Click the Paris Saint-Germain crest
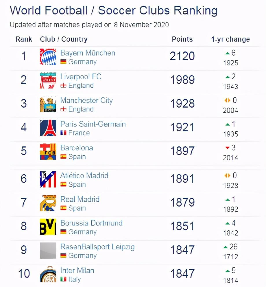The image size is (266, 287). click(48, 128)
